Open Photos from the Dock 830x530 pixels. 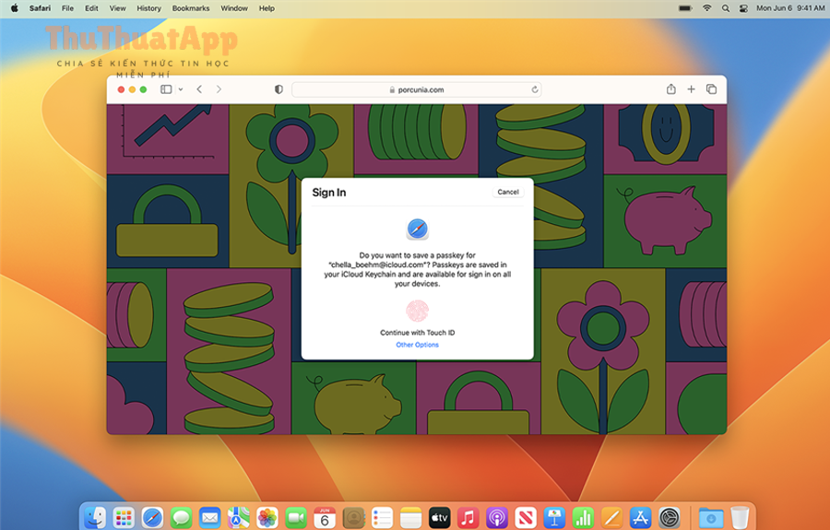[x=267, y=517]
